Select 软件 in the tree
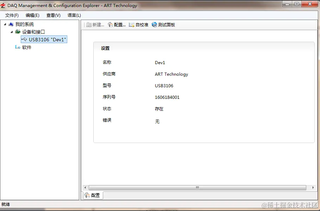320x211 pixels. click(27, 47)
